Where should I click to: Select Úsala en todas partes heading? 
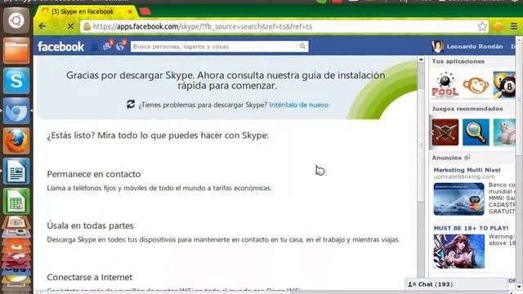(x=90, y=225)
